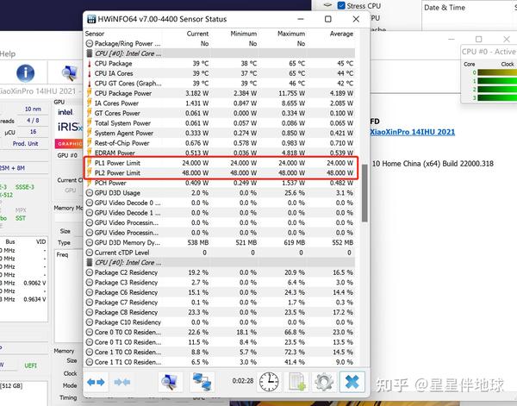Click the Average column header
The image size is (517, 406).
pos(341,34)
